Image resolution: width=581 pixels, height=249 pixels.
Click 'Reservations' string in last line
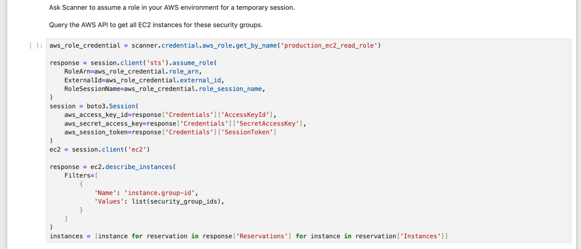263,236
